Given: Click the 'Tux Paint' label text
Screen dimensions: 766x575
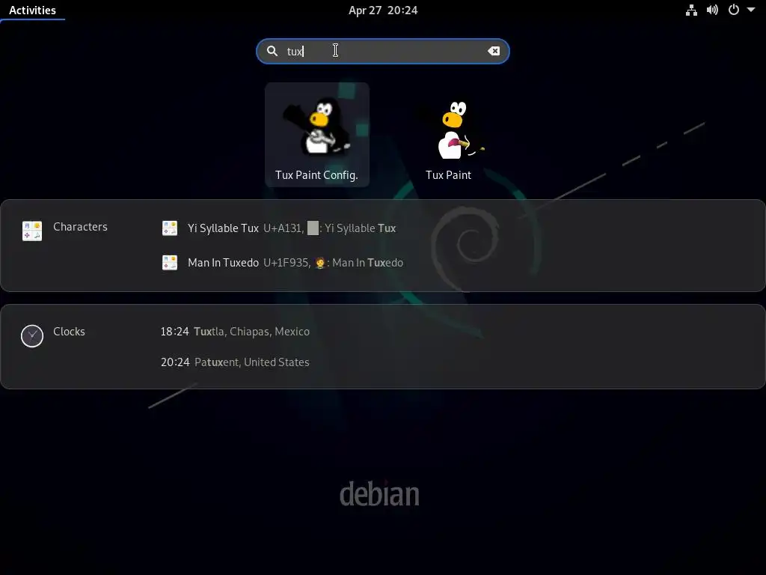Looking at the screenshot, I should (449, 175).
